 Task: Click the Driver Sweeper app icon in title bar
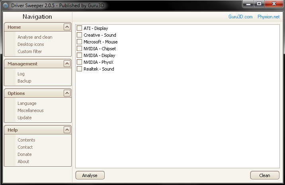[x=6, y=6]
